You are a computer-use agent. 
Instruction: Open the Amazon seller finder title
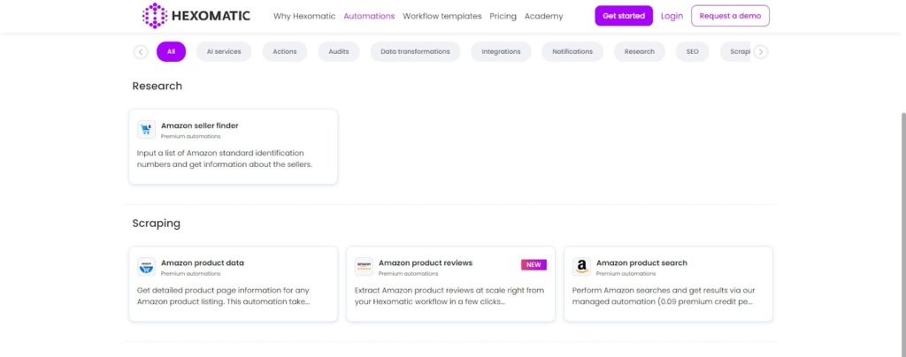click(x=199, y=125)
